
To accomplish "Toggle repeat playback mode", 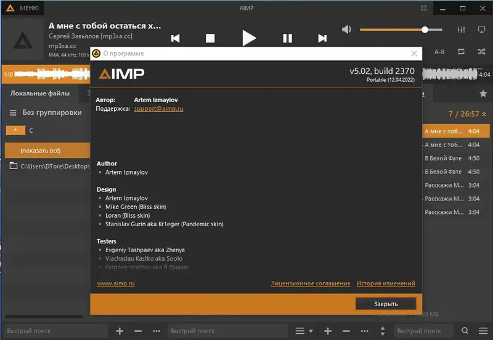I will [x=461, y=52].
